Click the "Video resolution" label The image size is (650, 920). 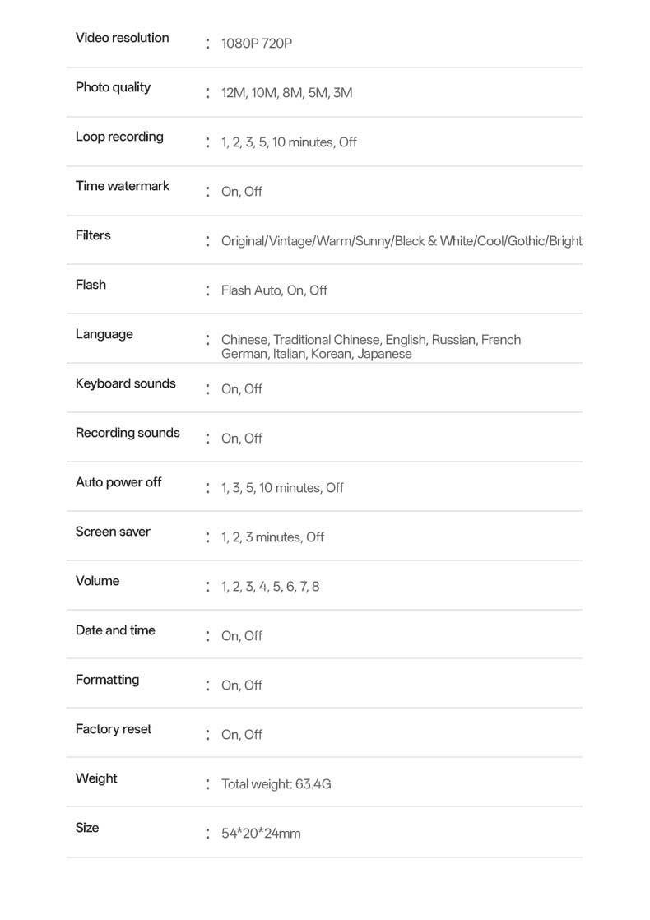tap(122, 38)
